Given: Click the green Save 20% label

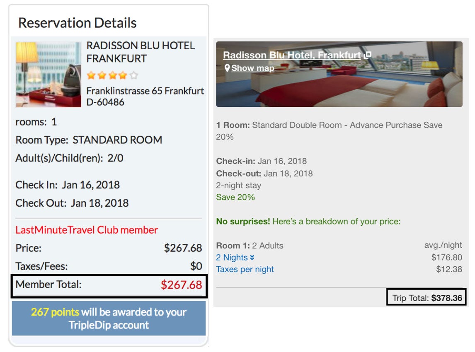Looking at the screenshot, I should [x=235, y=198].
